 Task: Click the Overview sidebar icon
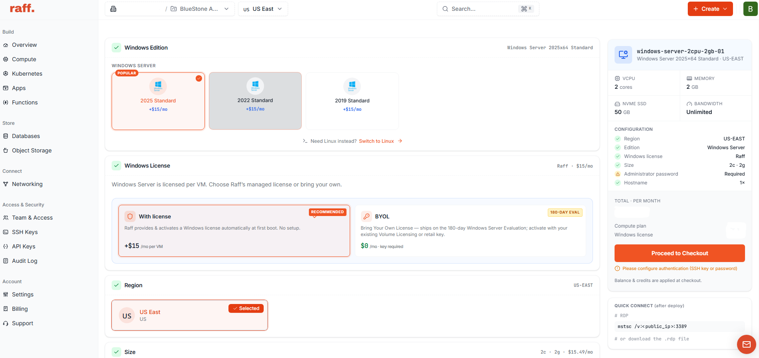tap(6, 45)
